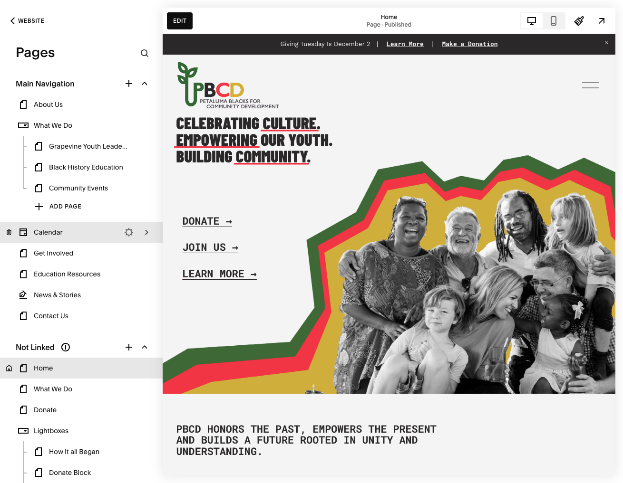Open the Get Involved page
The width and height of the screenshot is (623, 483).
(53, 253)
